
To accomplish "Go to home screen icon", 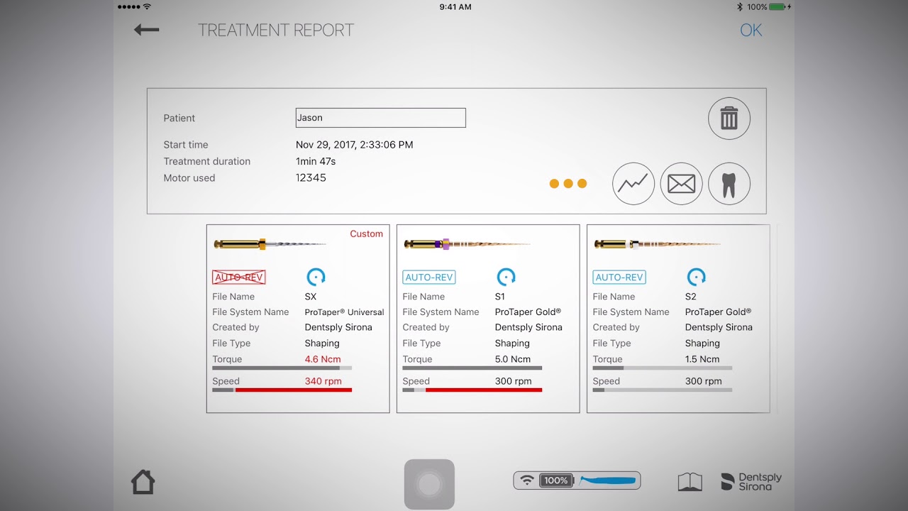I will 143,483.
